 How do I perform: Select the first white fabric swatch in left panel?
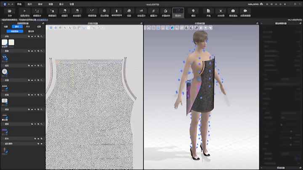coord(5,42)
